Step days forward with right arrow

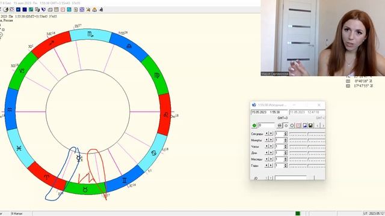coord(271,152)
